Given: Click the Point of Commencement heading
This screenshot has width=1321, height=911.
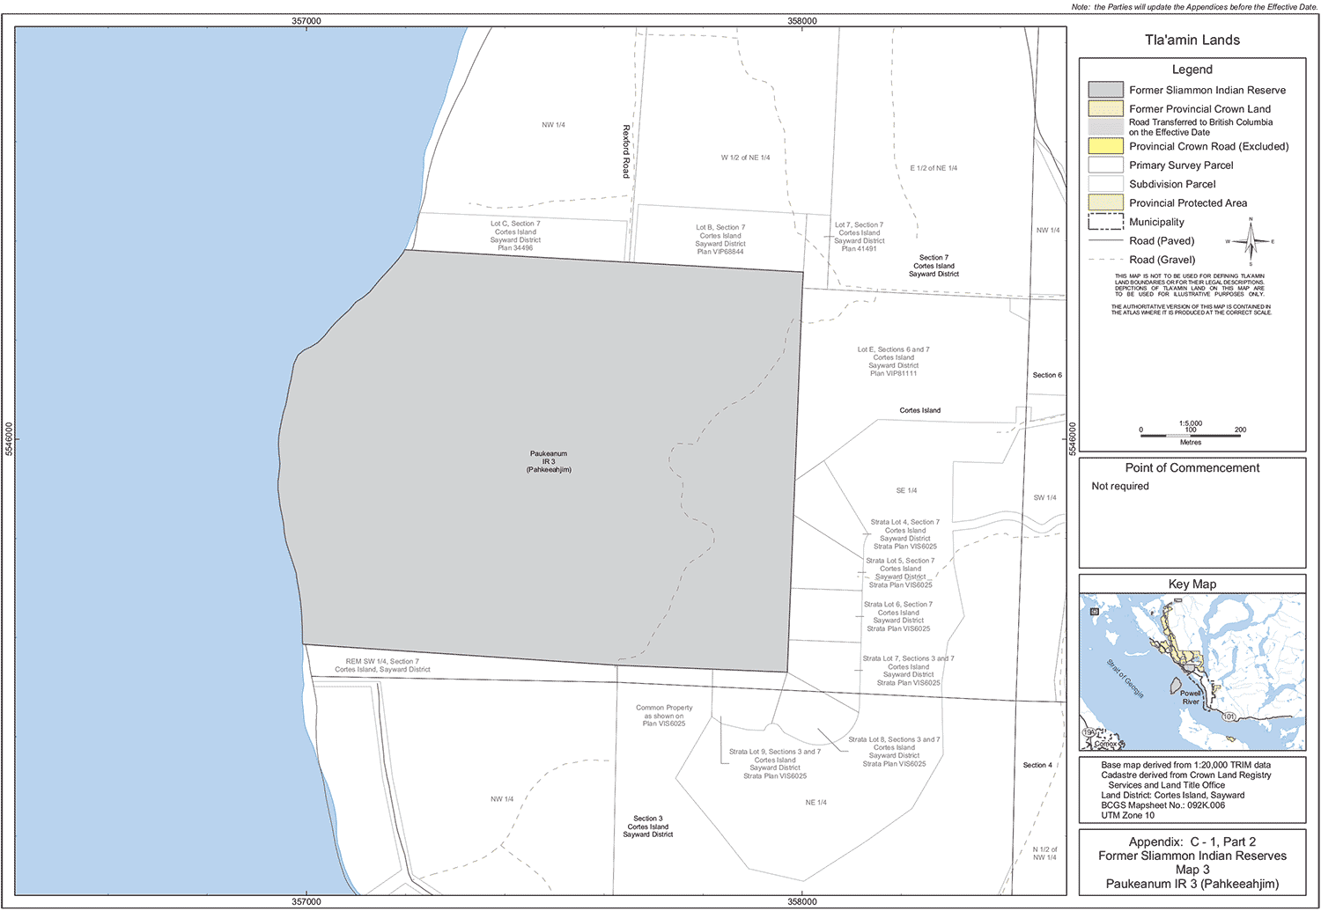Looking at the screenshot, I should click(x=1192, y=468).
